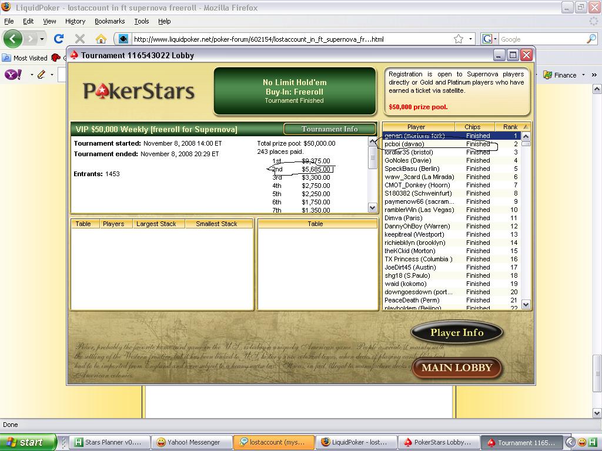Open the dropdown next to the pencil icon

[x=52, y=75]
